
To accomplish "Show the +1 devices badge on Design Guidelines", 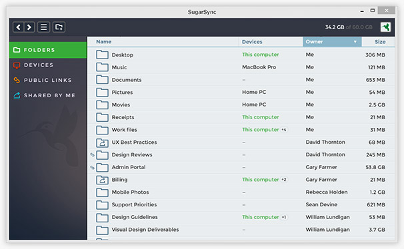I will (284, 217).
